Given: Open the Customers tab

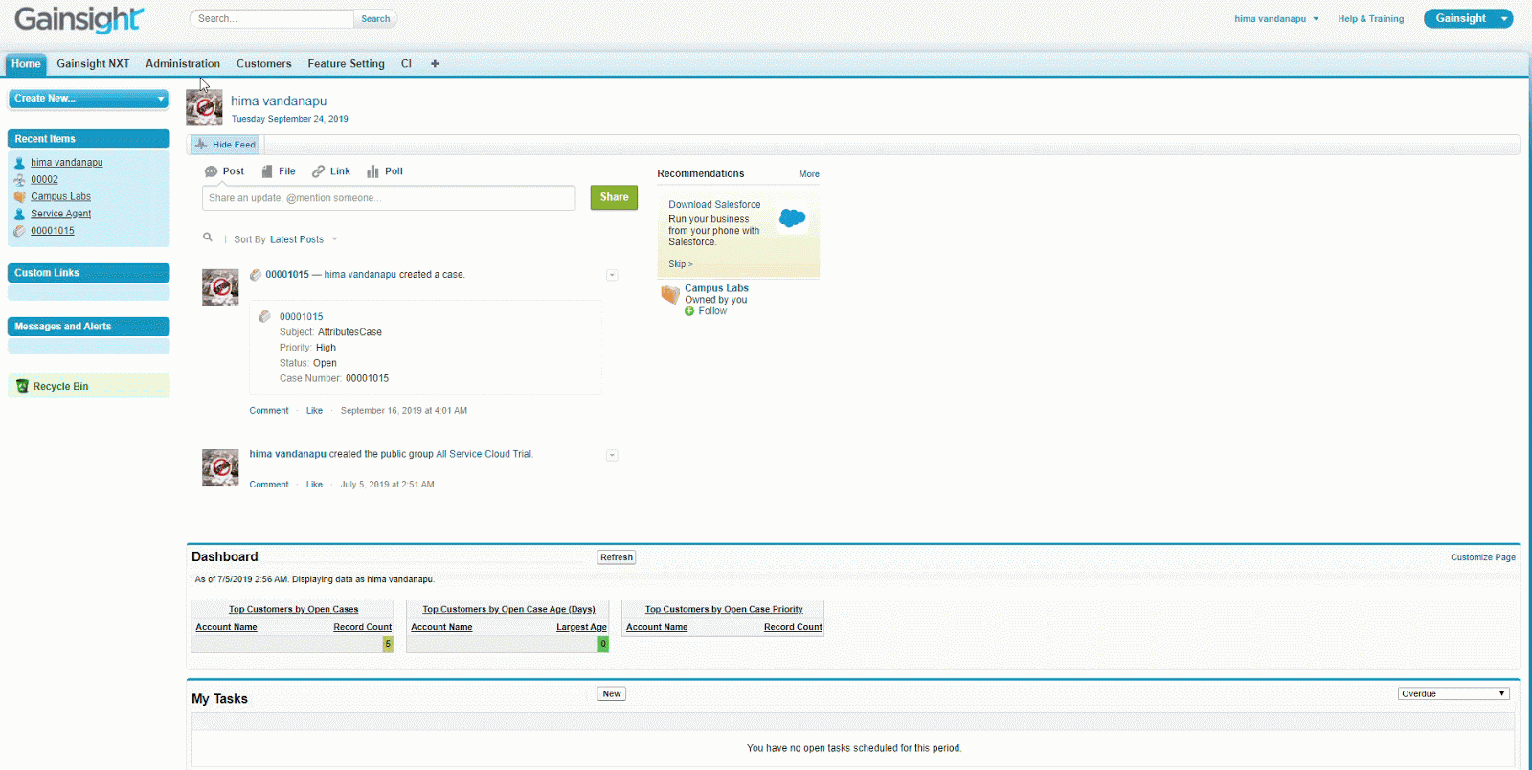Looking at the screenshot, I should [264, 64].
